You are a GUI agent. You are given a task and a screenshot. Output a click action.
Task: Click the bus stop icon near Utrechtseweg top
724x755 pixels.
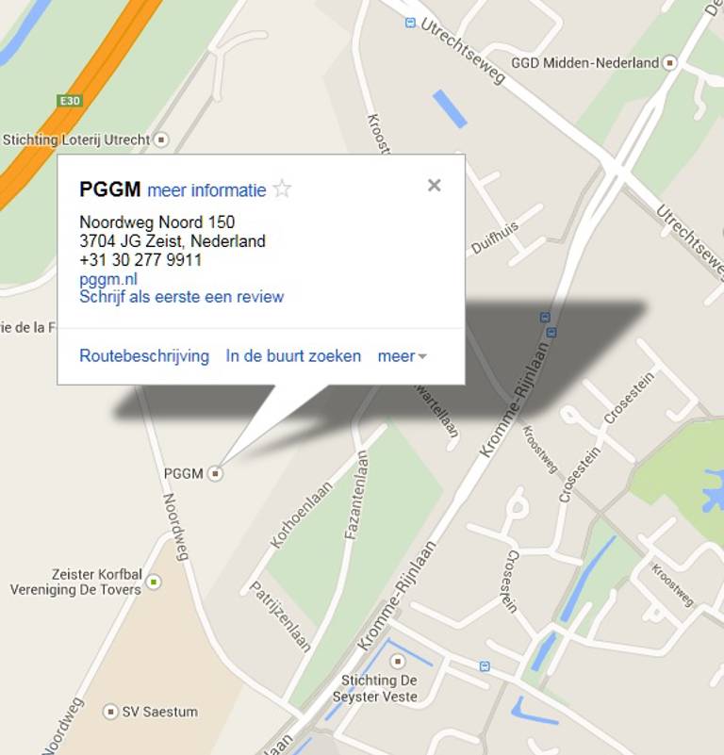coord(410,22)
